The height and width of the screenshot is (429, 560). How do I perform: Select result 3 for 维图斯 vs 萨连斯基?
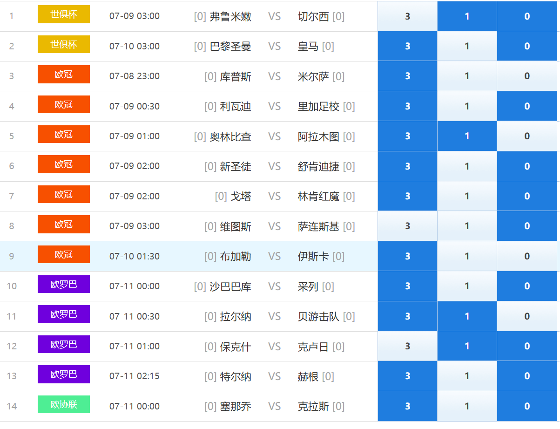point(407,226)
